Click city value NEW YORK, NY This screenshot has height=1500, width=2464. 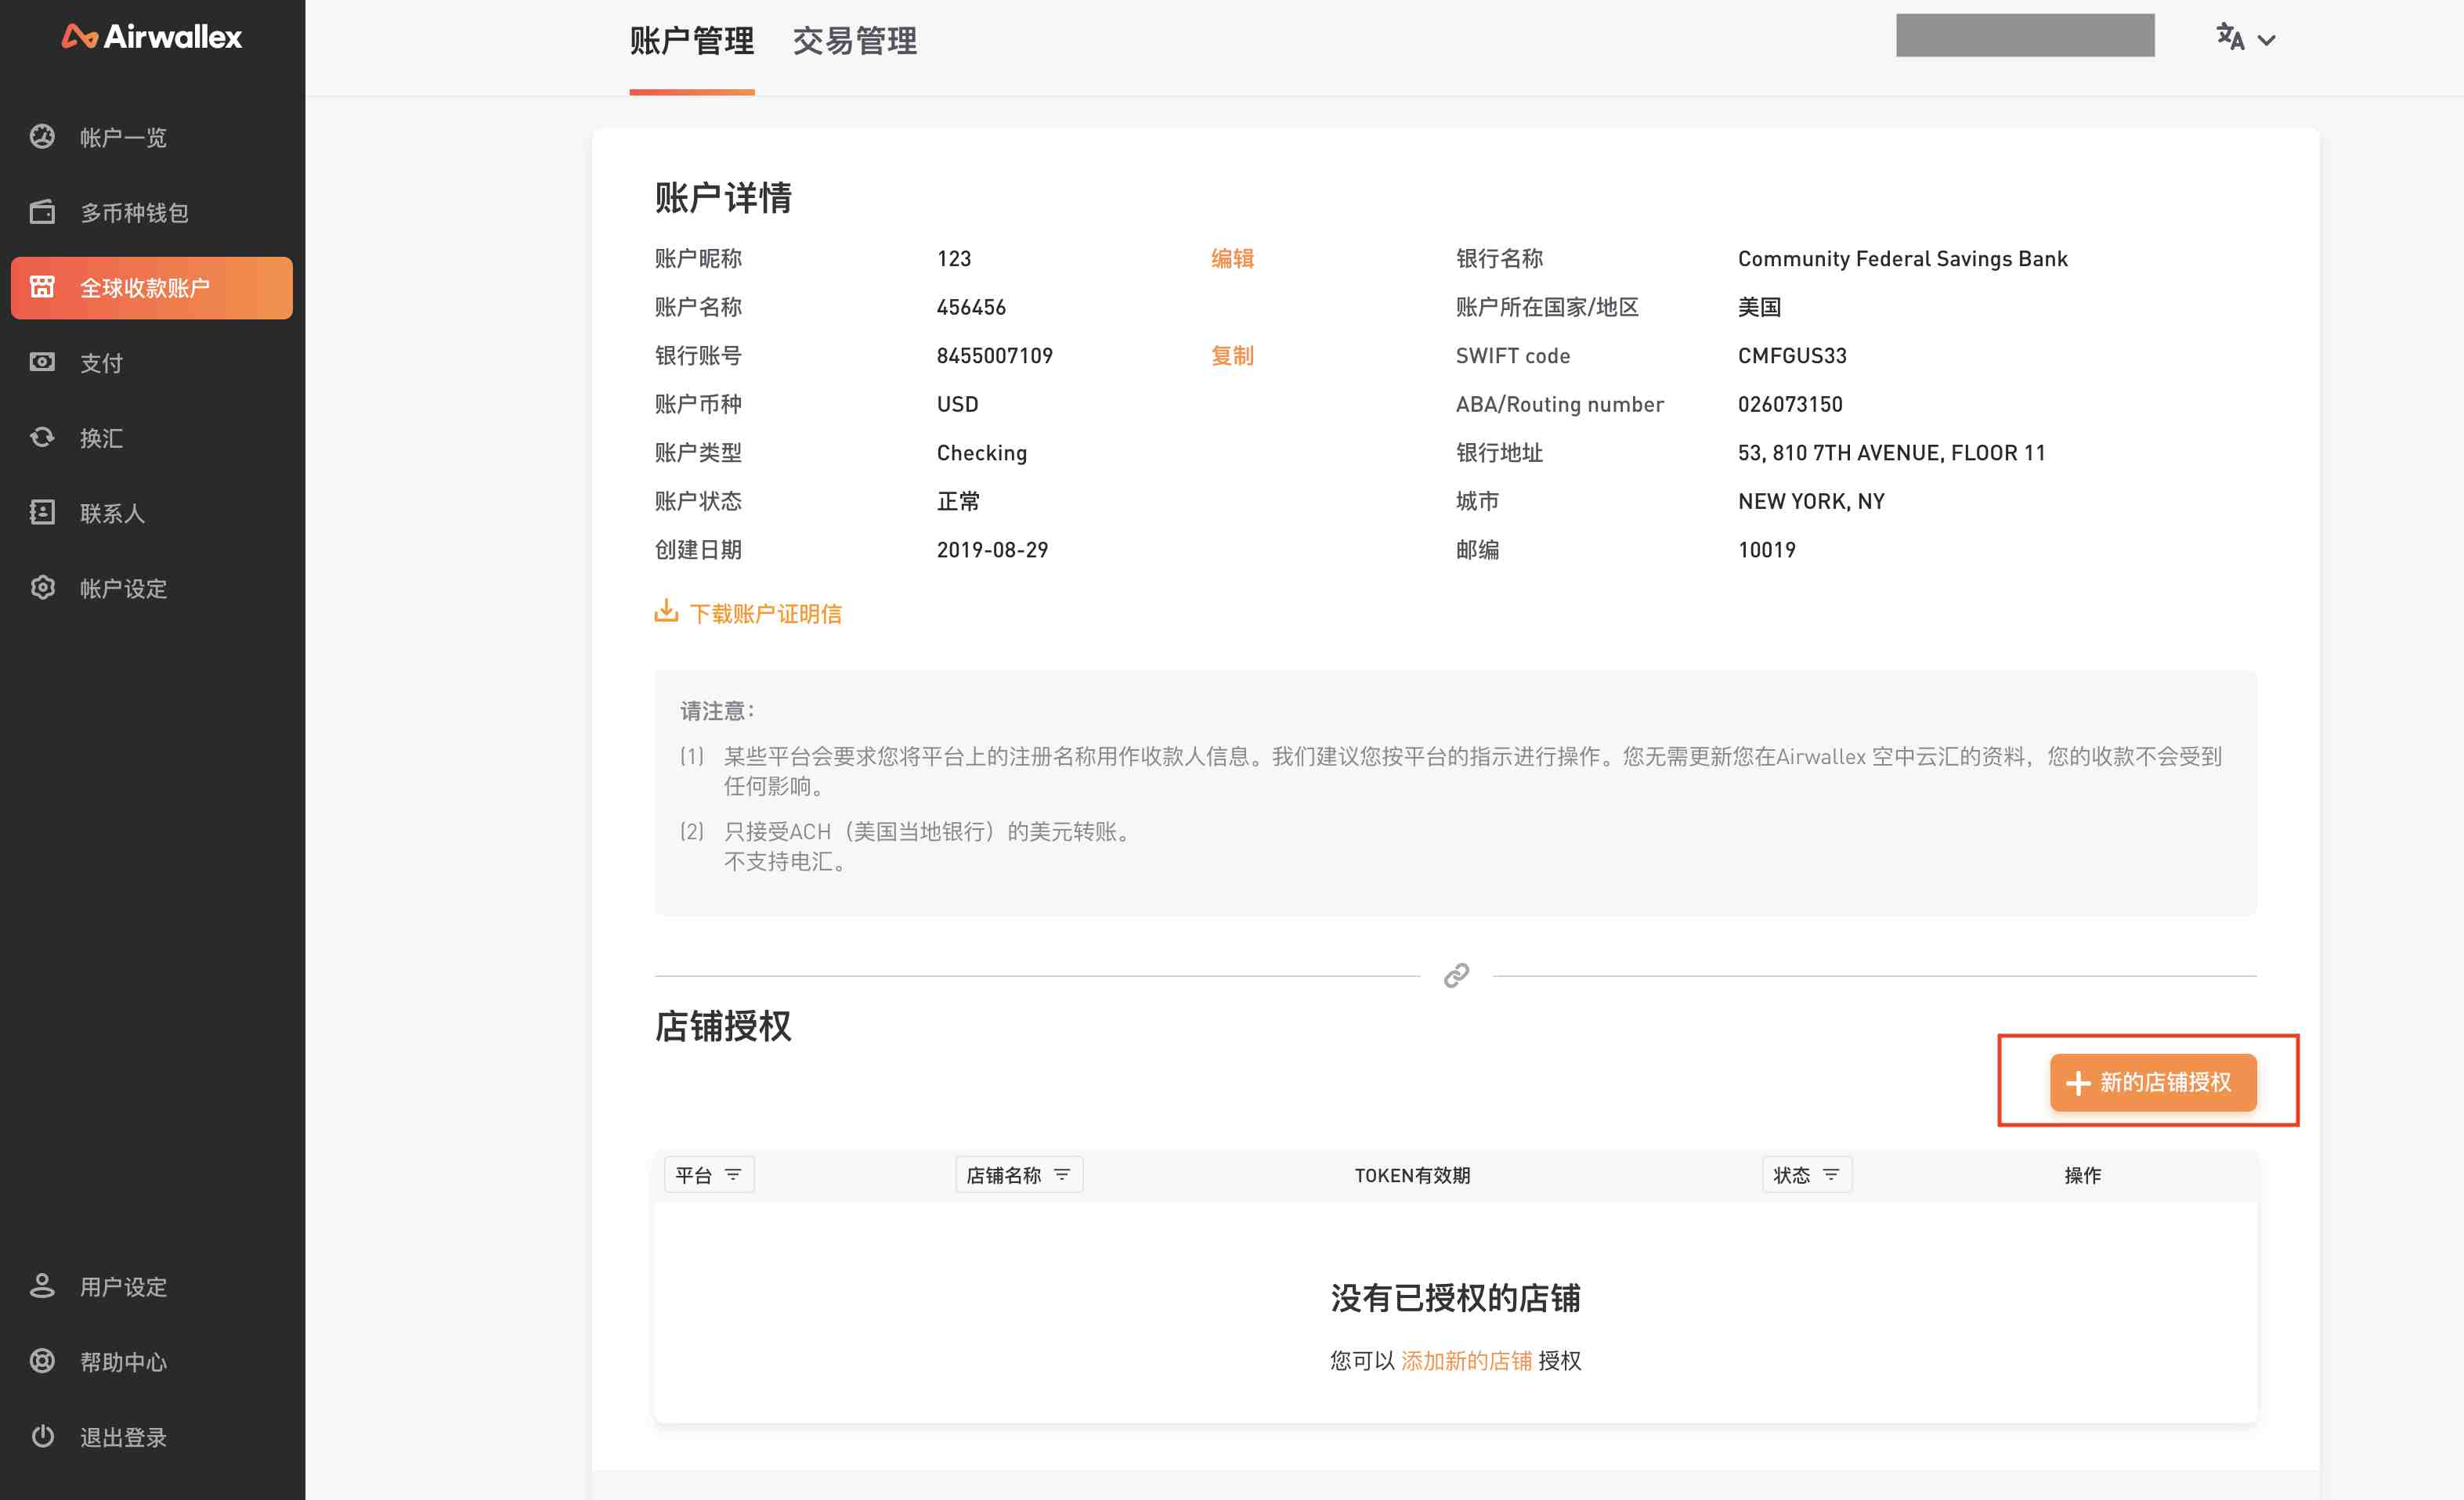(1811, 501)
